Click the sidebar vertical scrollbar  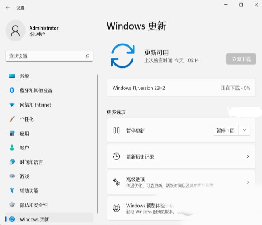tap(97, 144)
